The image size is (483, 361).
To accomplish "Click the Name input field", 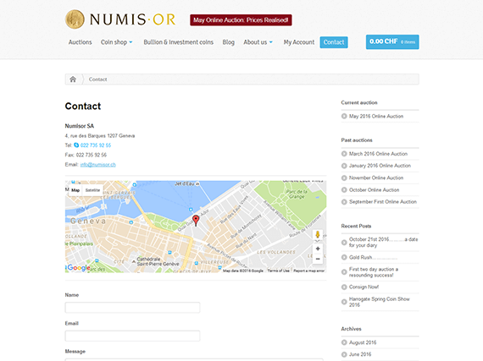I will (x=132, y=308).
